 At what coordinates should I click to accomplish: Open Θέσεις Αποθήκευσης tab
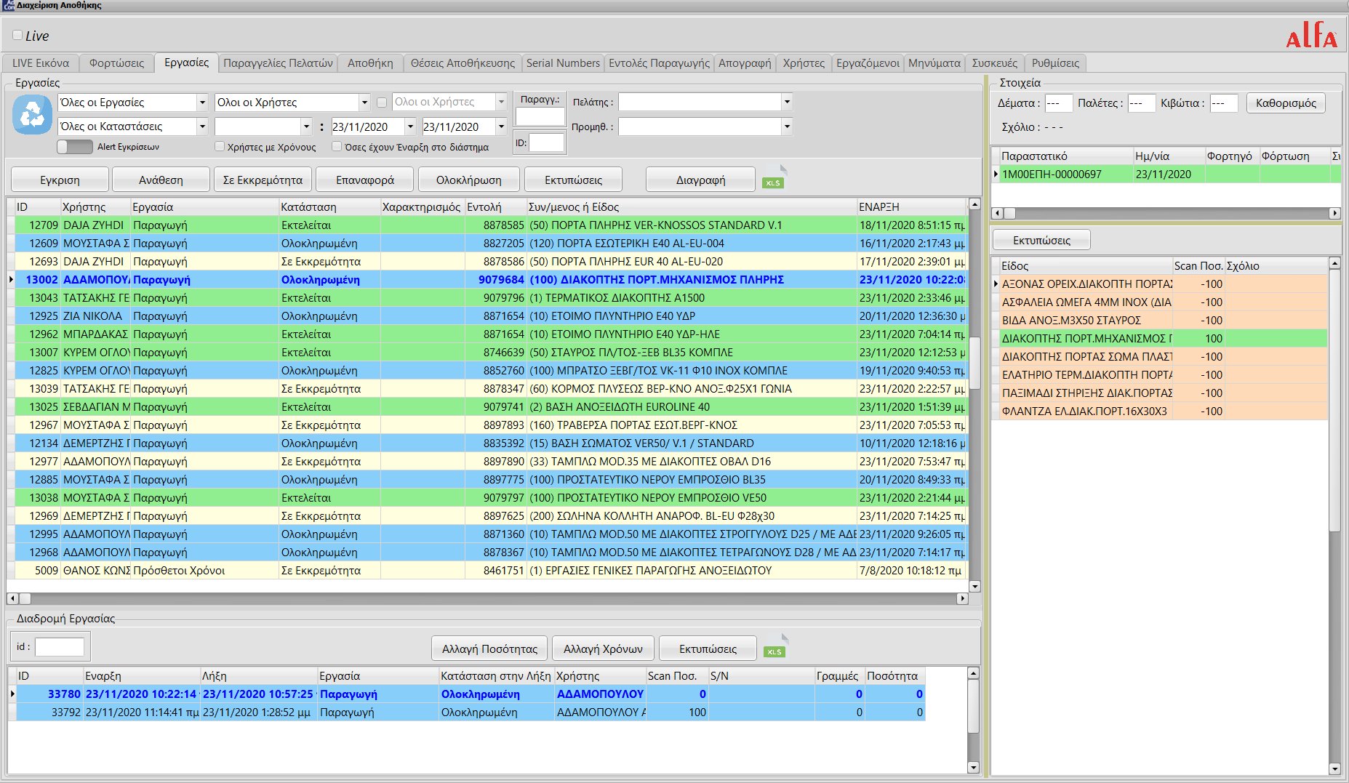point(463,63)
